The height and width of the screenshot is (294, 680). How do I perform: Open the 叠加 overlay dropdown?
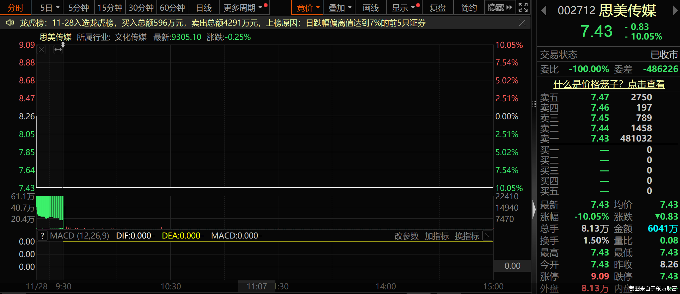click(x=340, y=7)
